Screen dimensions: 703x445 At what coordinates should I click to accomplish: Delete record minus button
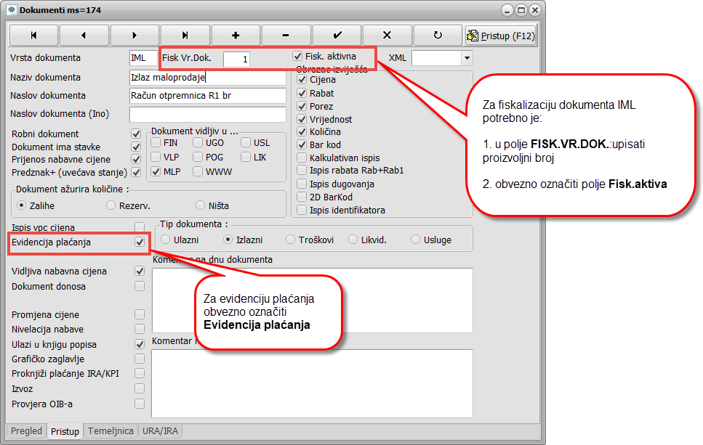pyautogui.click(x=286, y=36)
